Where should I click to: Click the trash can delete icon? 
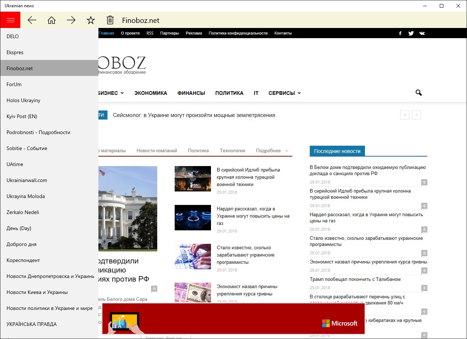tap(110, 20)
